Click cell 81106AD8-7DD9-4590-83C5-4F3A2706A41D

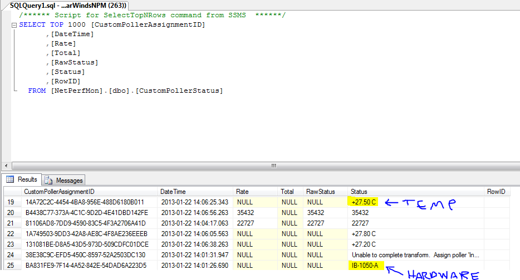(x=89, y=223)
